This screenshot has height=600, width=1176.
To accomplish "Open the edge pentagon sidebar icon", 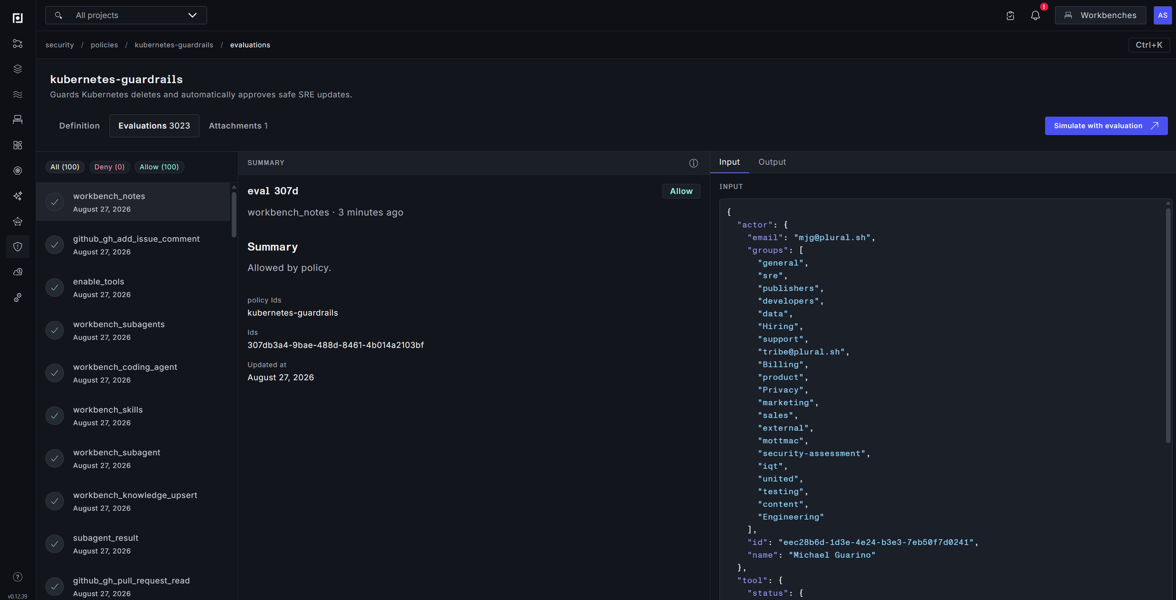I will click(18, 221).
